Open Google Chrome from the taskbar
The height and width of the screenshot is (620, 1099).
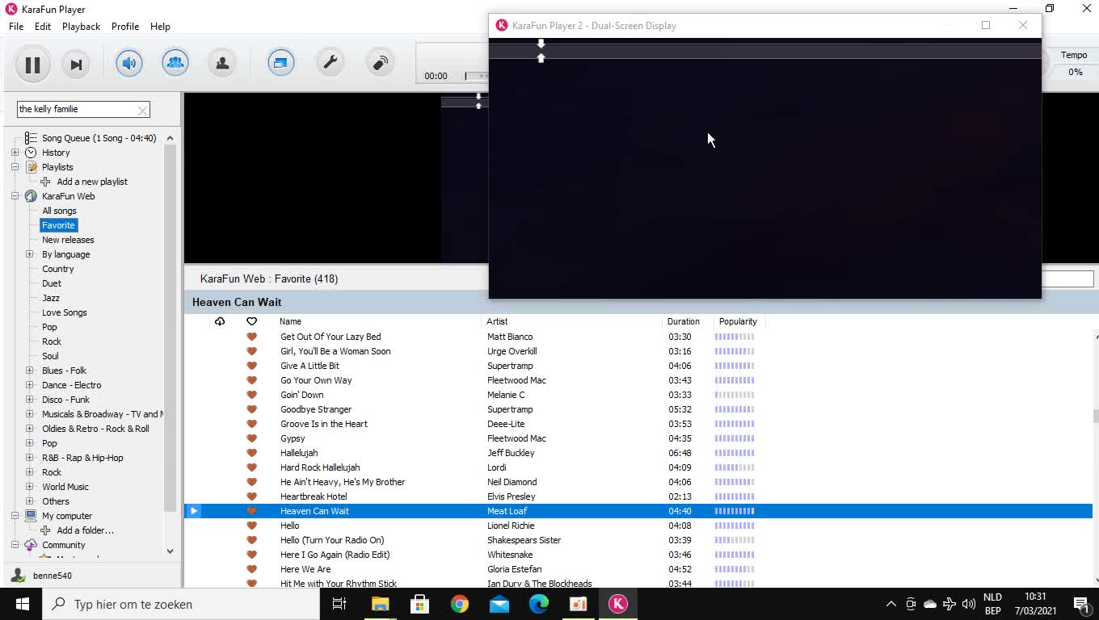459,604
